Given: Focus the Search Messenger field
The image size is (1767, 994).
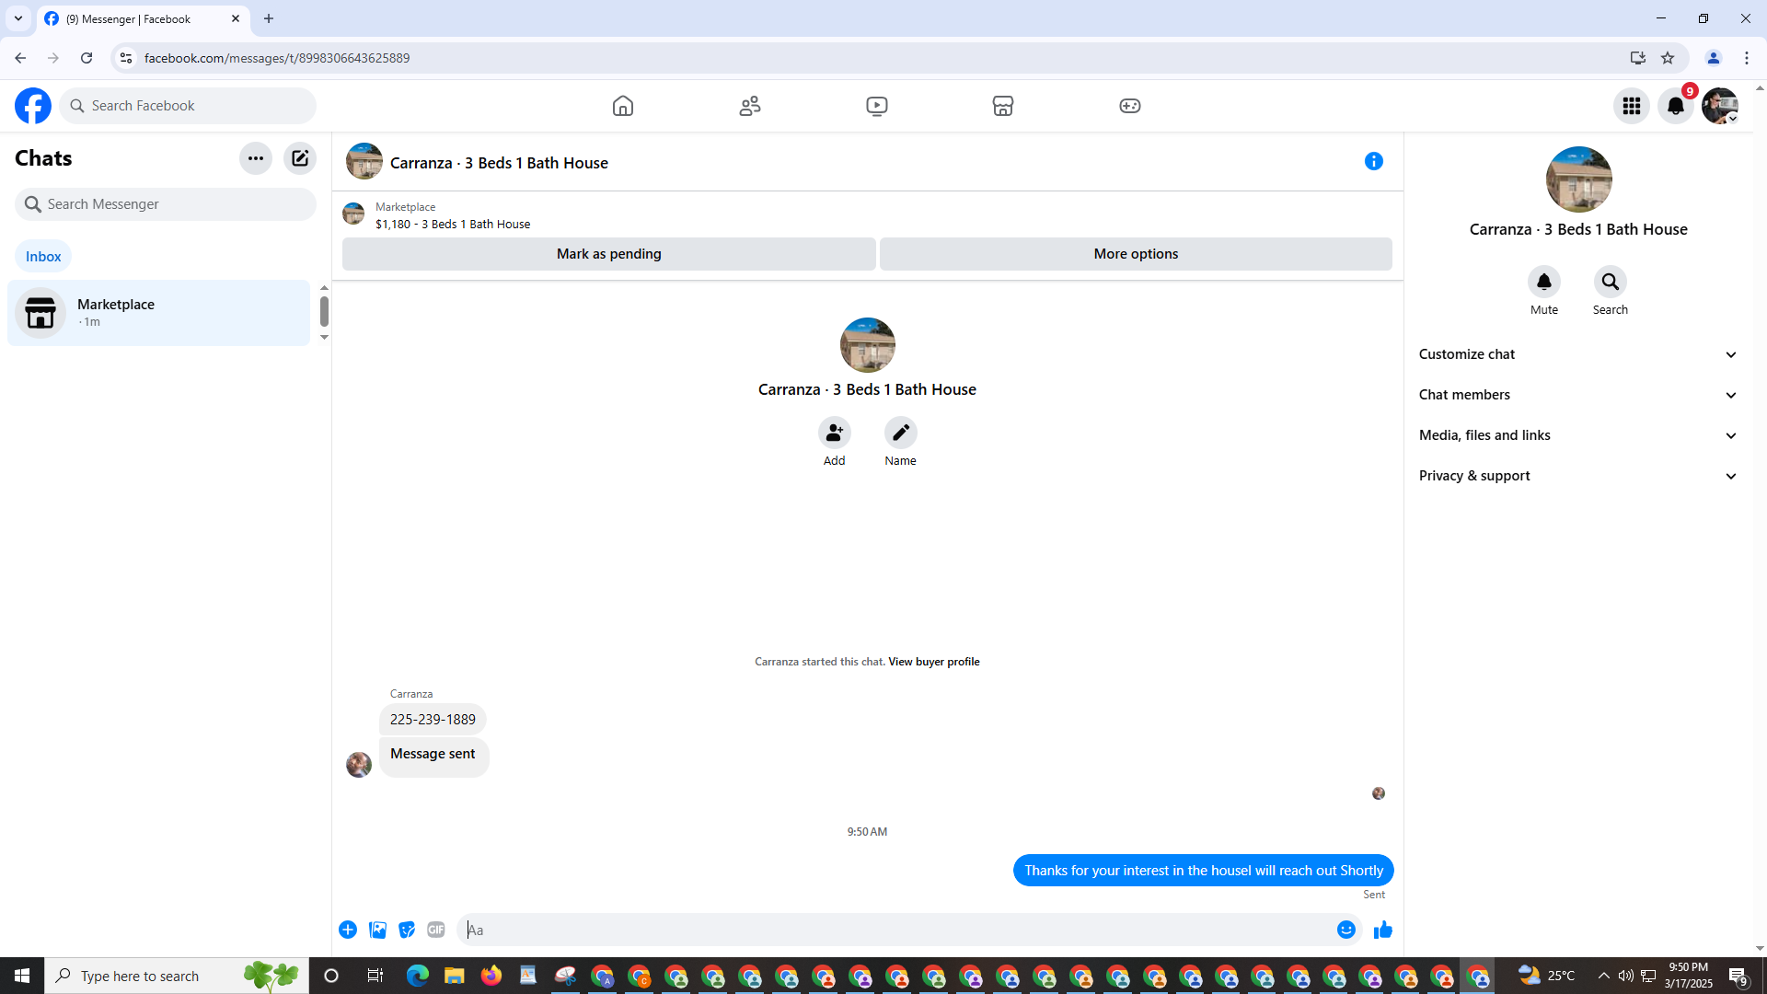Looking at the screenshot, I should point(166,204).
